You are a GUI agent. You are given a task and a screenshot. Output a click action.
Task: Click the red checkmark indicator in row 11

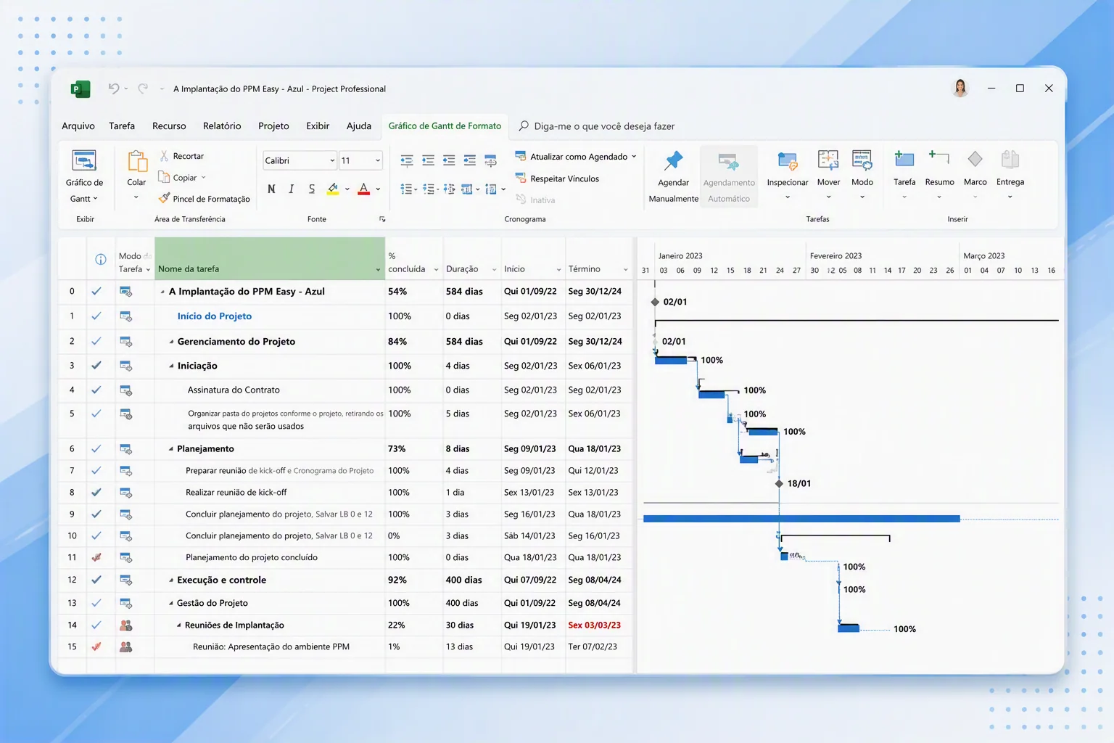pos(96,557)
